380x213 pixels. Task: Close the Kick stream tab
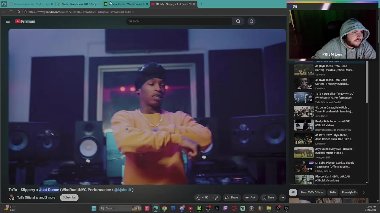(x=147, y=4)
